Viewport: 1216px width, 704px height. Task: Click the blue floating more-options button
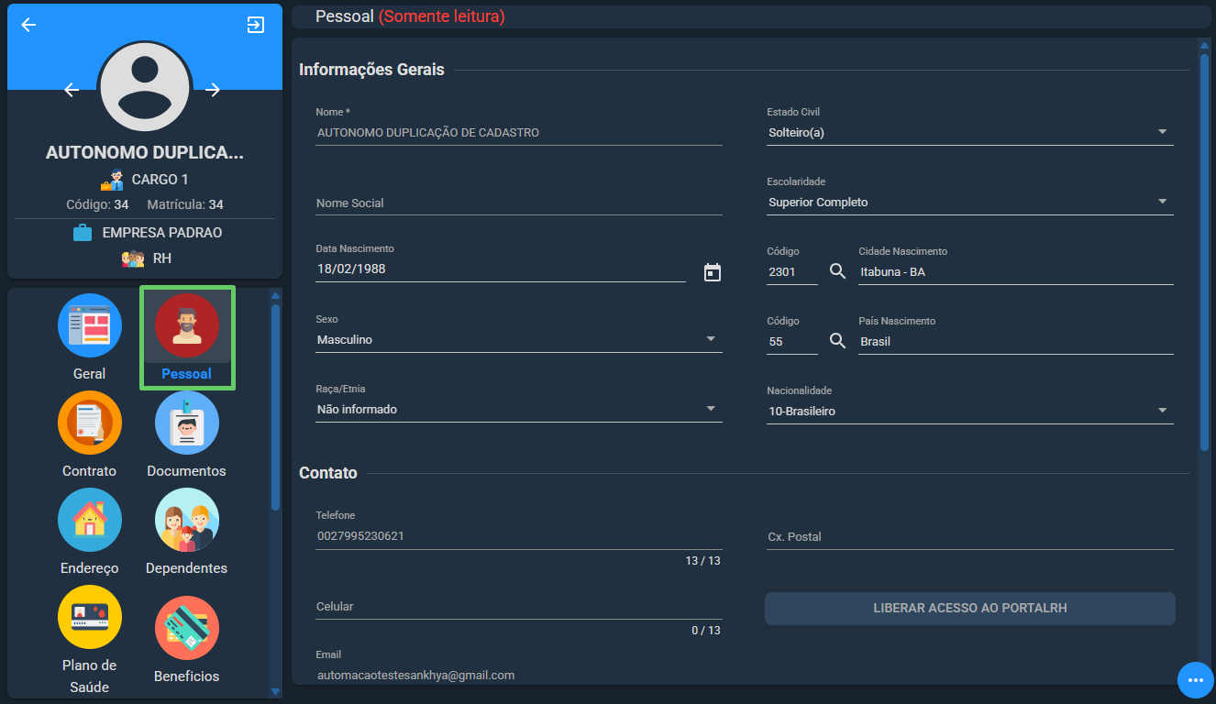1195,679
